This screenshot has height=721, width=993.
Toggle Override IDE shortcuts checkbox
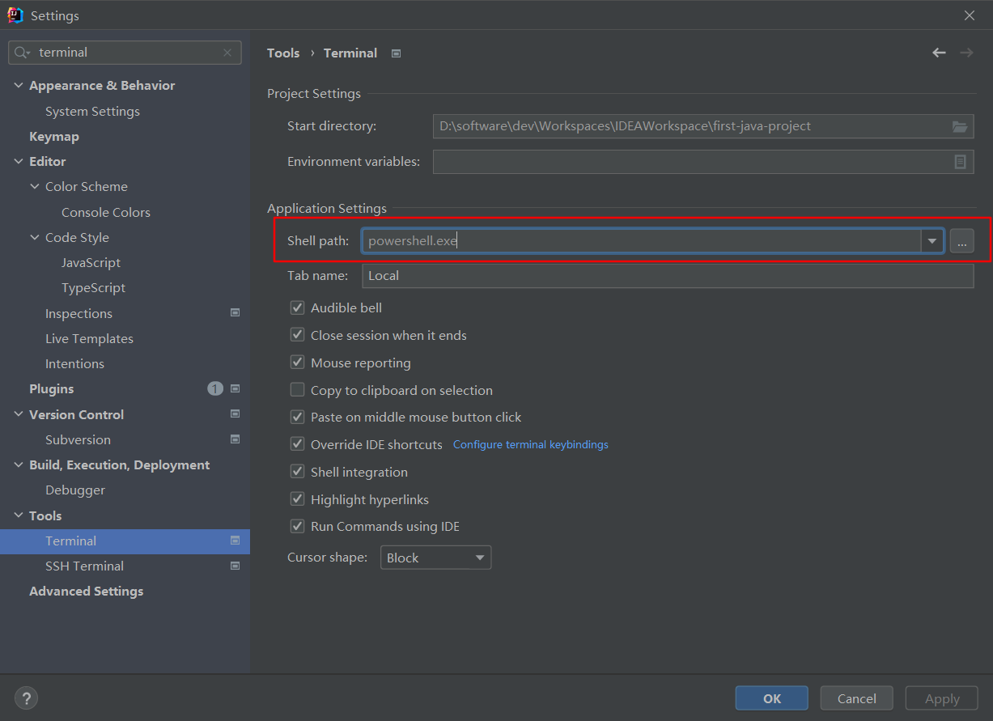[297, 444]
